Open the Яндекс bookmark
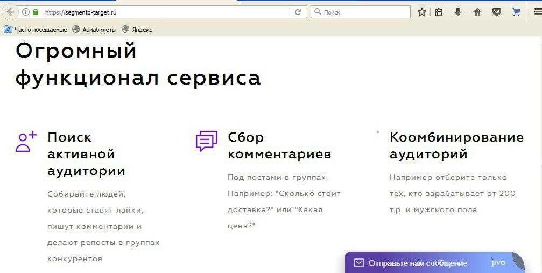Image resolution: width=542 pixels, height=273 pixels. coord(137,30)
